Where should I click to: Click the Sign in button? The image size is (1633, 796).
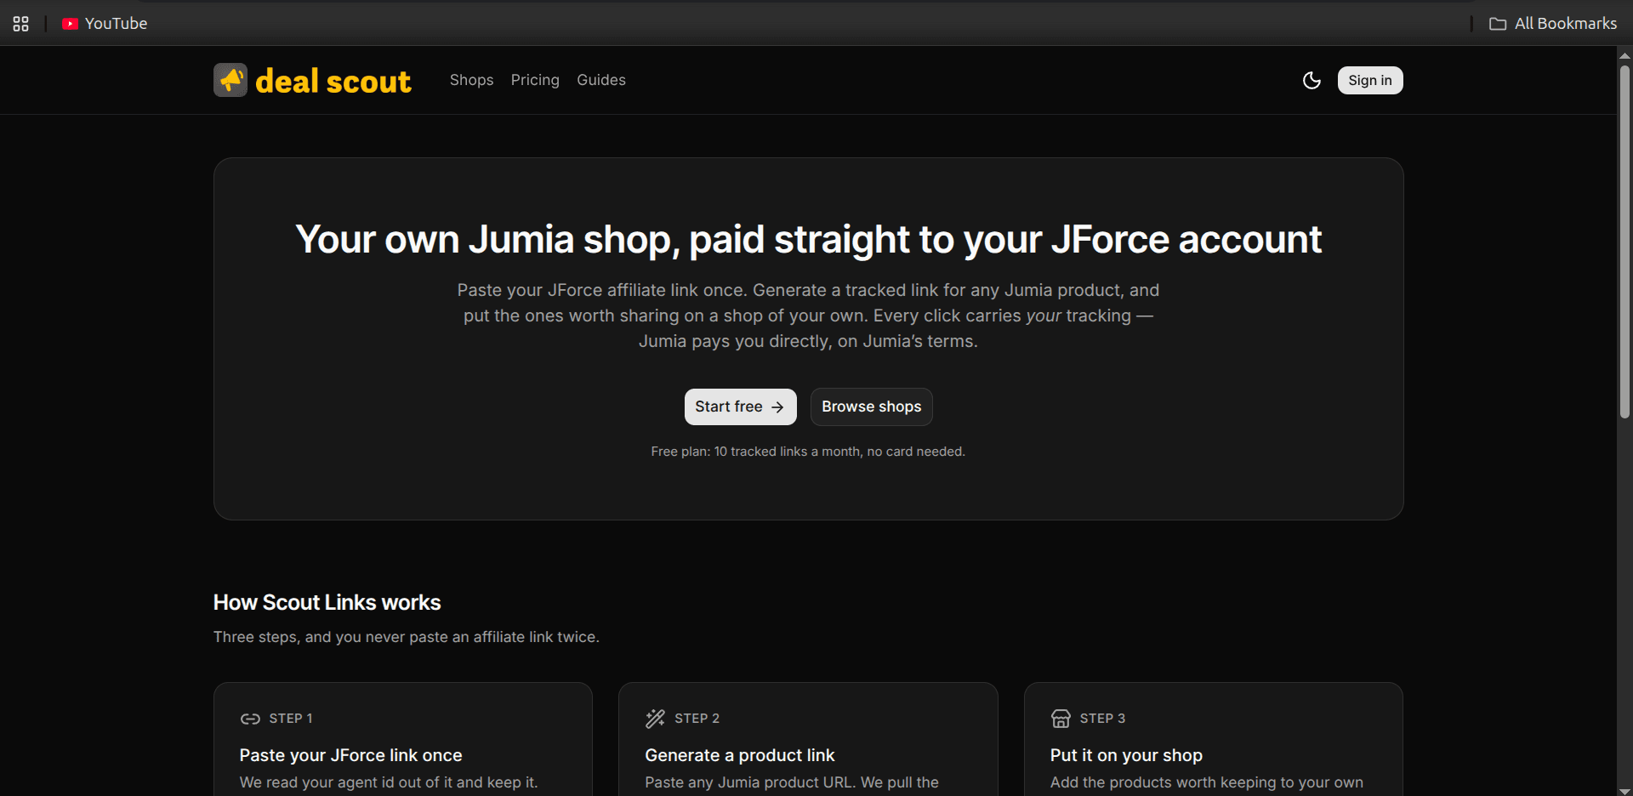1370,80
